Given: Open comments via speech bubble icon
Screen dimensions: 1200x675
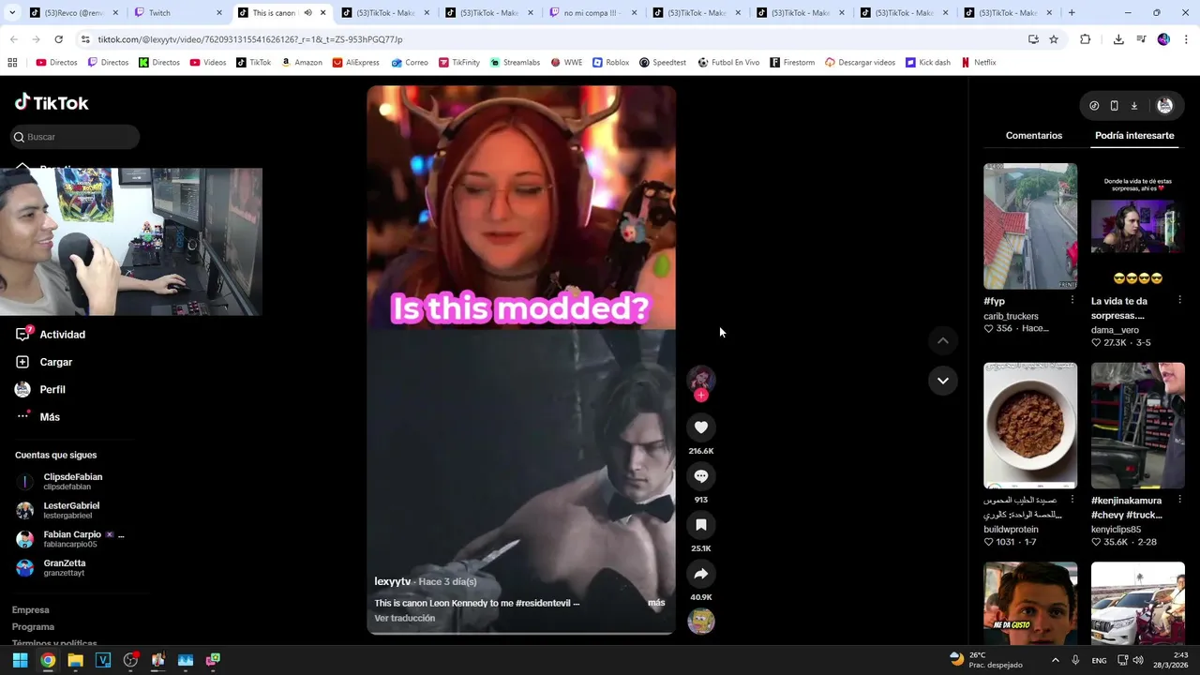Looking at the screenshot, I should pos(700,476).
